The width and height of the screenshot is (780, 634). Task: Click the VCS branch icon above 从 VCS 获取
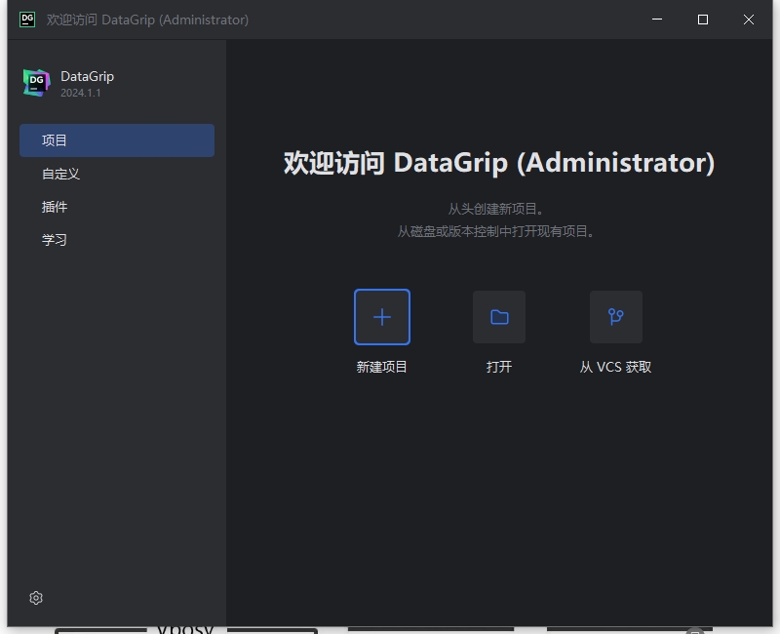[x=615, y=316]
